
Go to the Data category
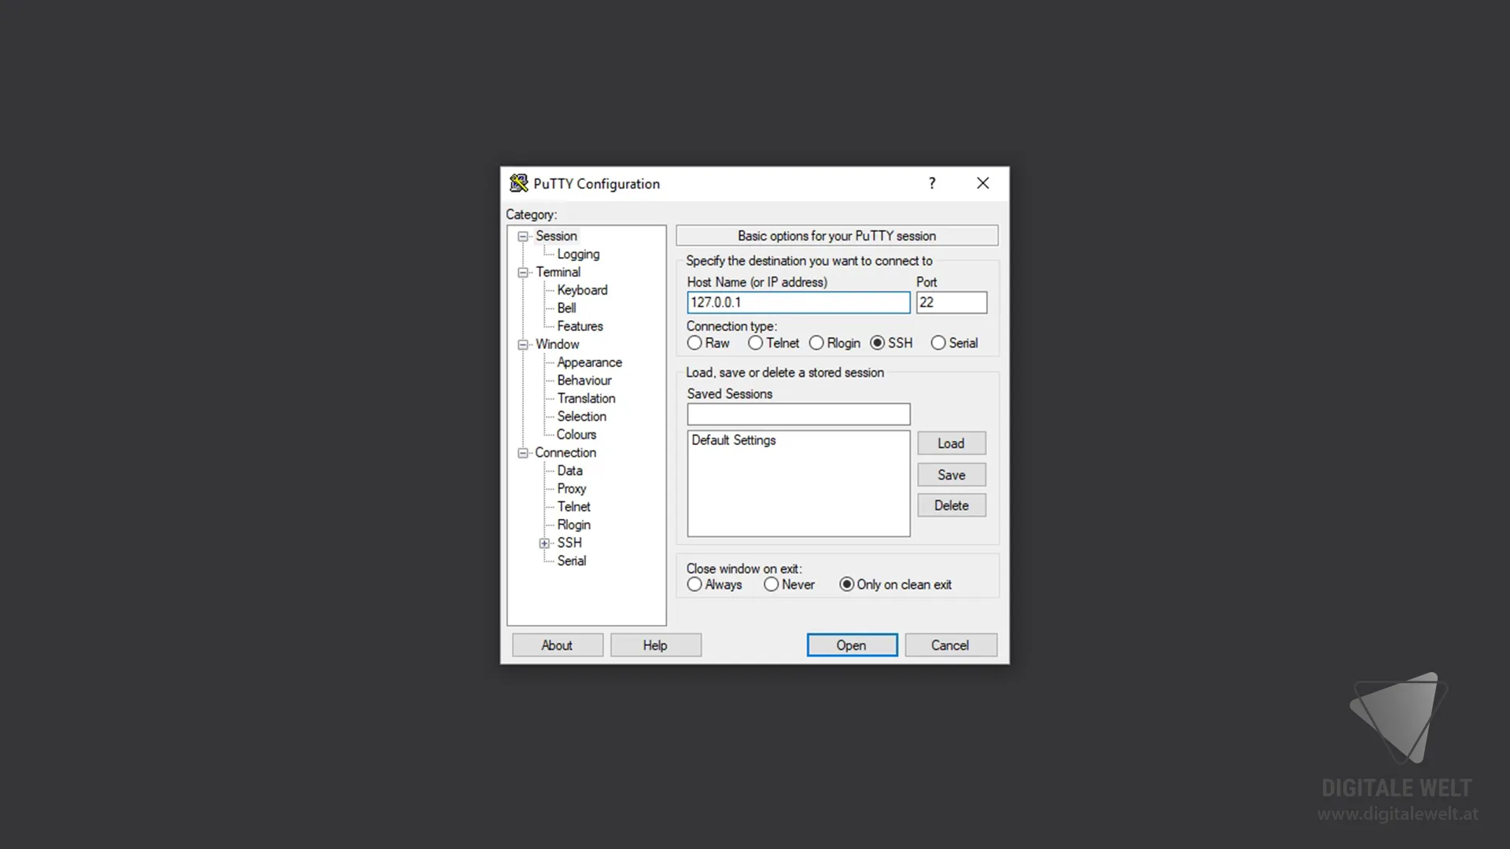coord(569,471)
